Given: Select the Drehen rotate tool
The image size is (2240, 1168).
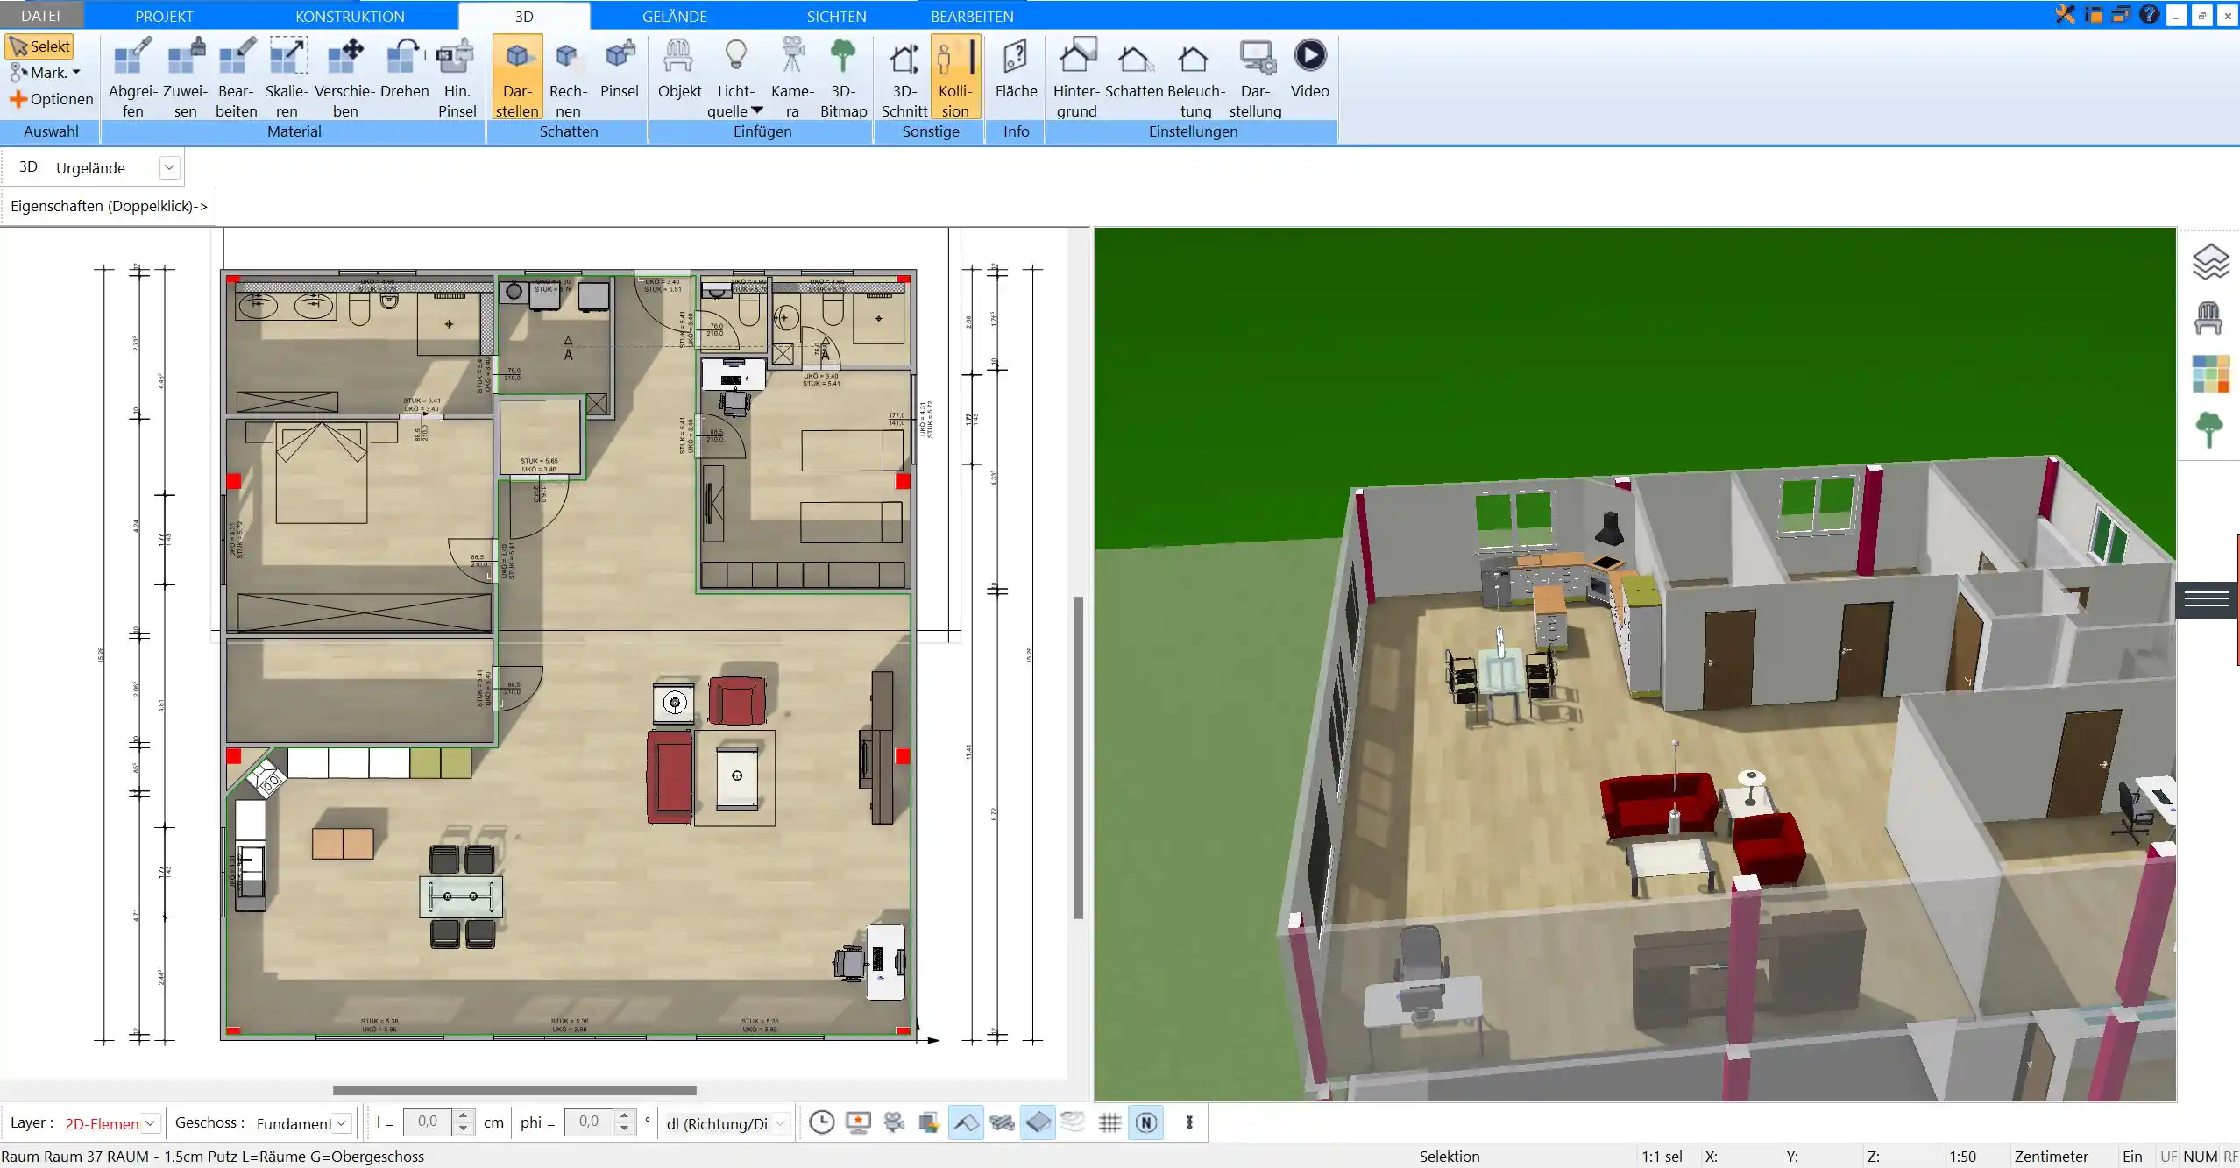Looking at the screenshot, I should [x=405, y=68].
